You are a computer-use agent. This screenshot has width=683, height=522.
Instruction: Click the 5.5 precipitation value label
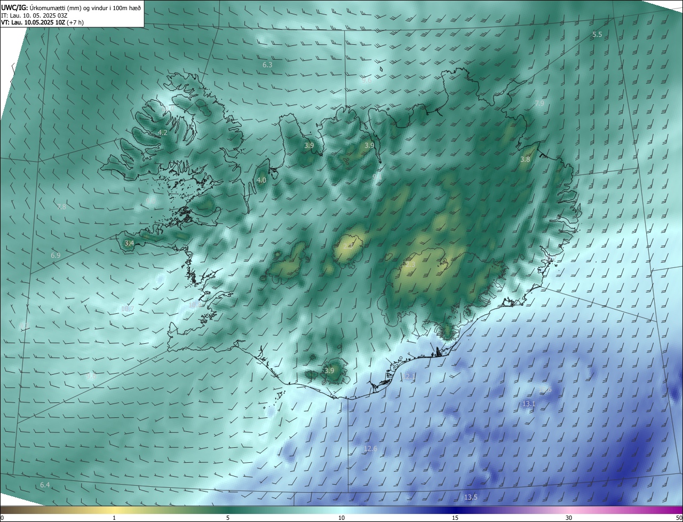click(597, 35)
